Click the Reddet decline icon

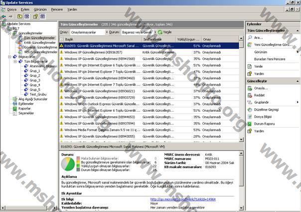[250, 95]
